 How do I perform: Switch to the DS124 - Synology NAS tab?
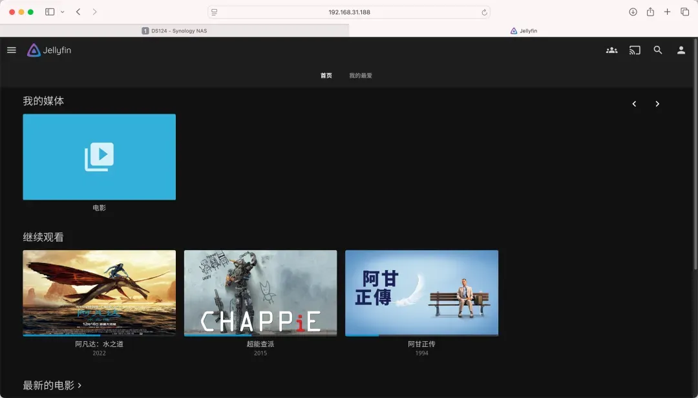[x=174, y=31]
